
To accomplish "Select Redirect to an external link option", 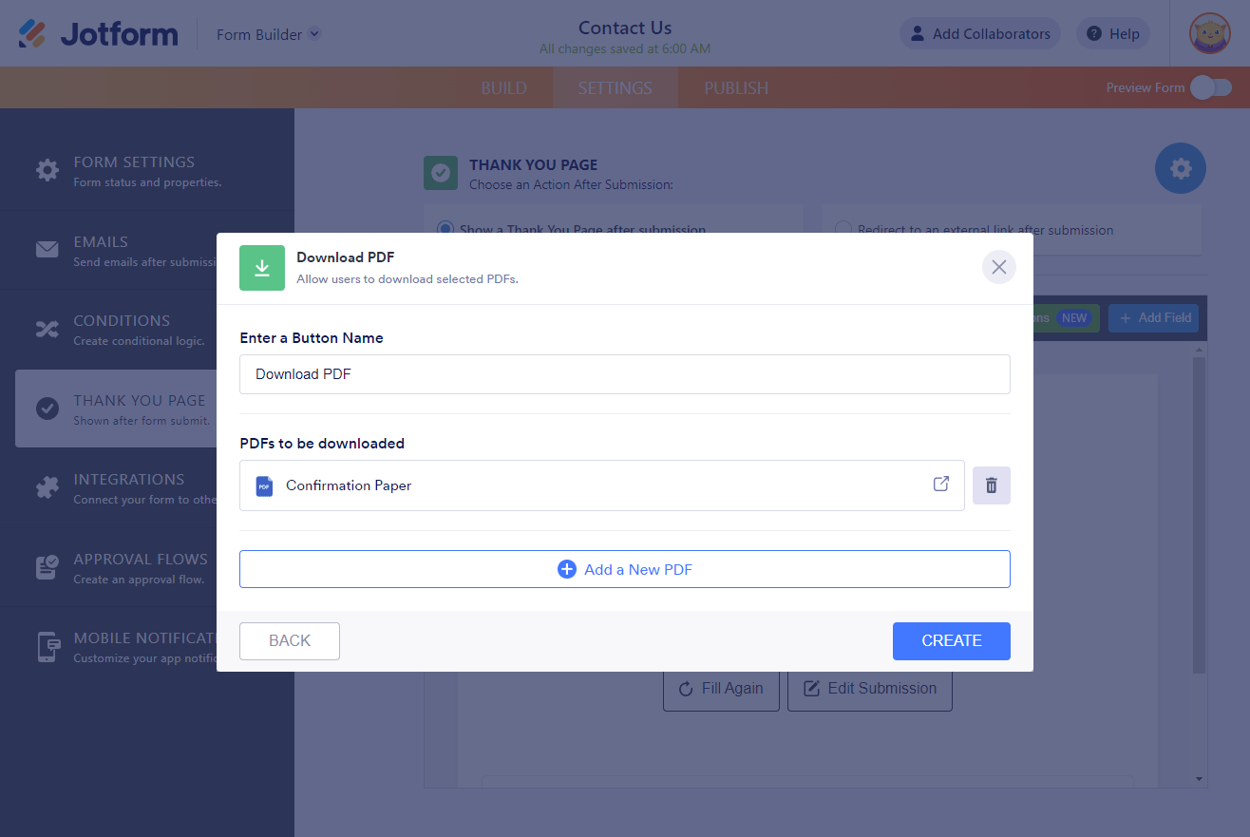I will coord(843,229).
